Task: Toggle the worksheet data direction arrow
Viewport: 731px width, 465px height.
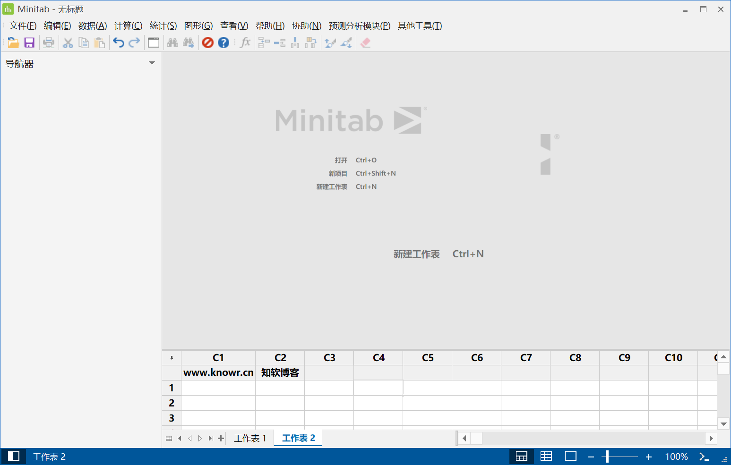Action: [x=172, y=358]
